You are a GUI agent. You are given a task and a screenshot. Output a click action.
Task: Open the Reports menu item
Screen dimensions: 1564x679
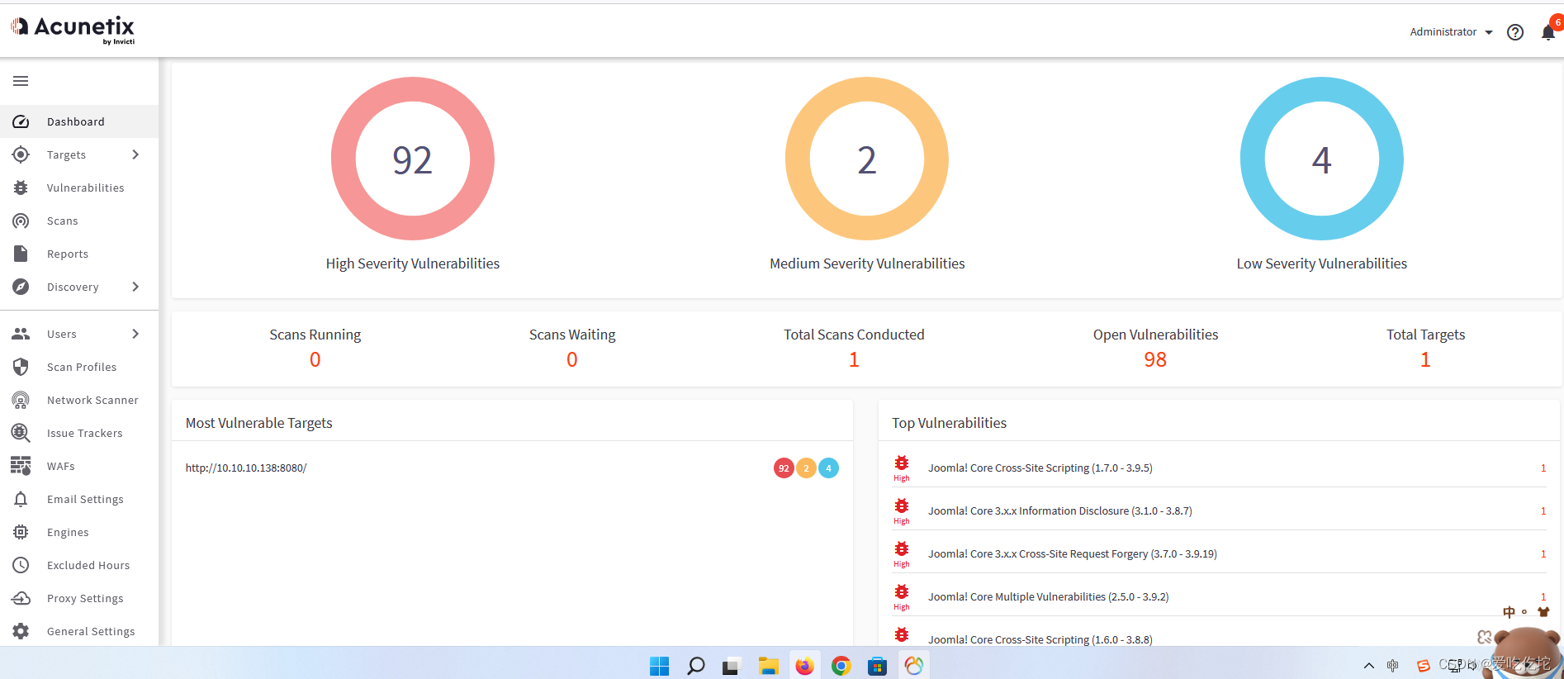tap(79, 254)
